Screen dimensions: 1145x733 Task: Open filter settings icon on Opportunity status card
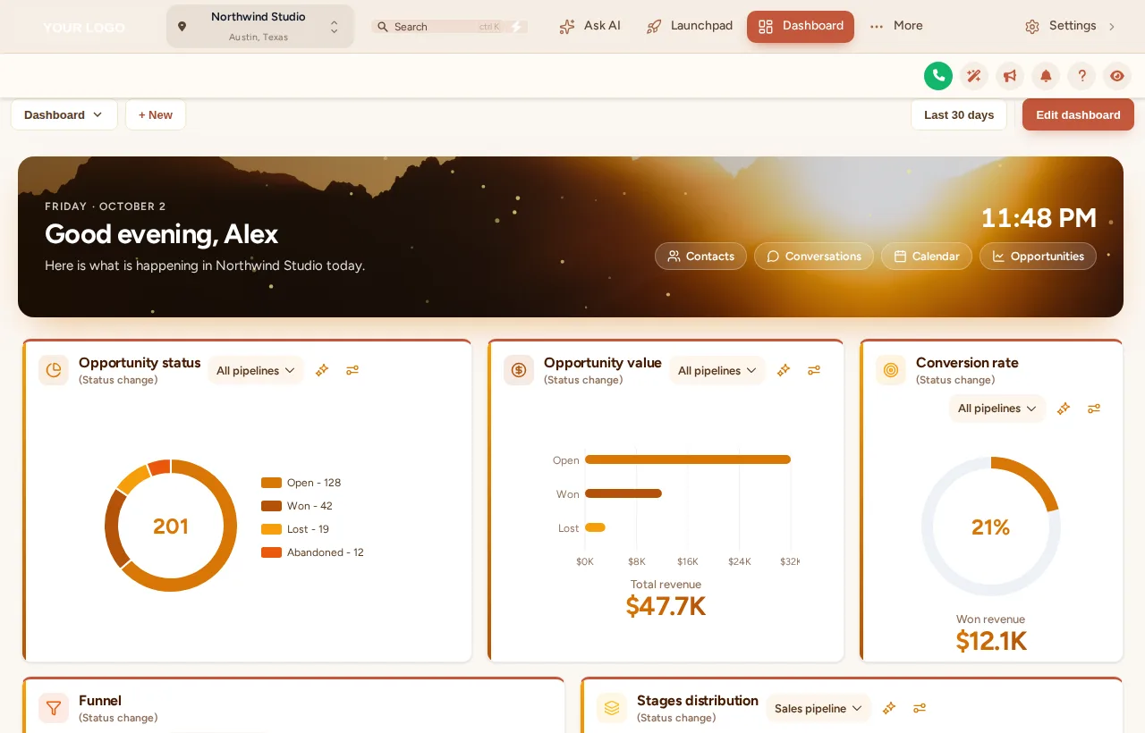pos(352,370)
